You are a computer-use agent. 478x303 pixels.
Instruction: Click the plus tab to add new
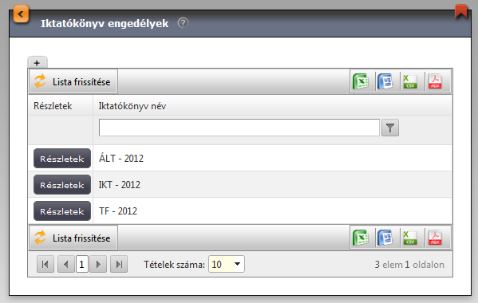pos(38,63)
